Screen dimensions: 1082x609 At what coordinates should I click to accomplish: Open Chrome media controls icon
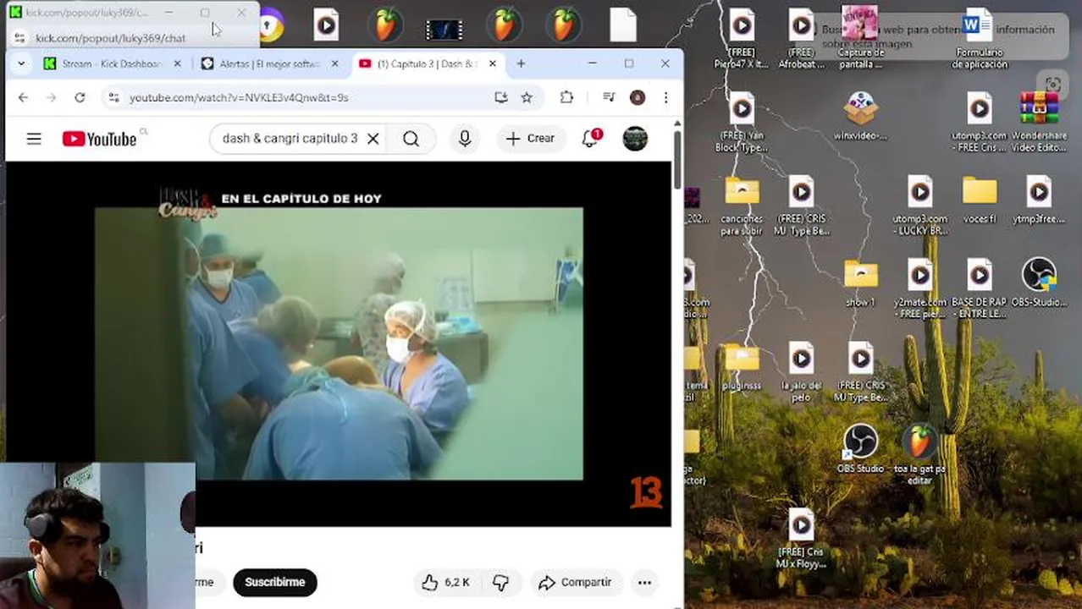[x=609, y=97]
